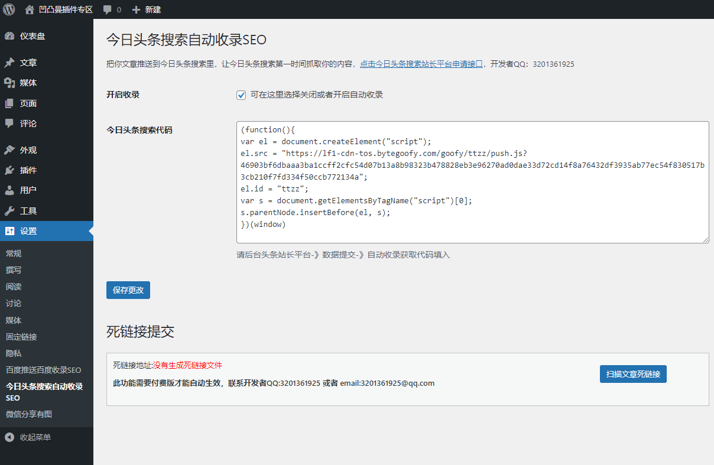Open the 插件 menu item
The image size is (714, 465).
pos(47,170)
